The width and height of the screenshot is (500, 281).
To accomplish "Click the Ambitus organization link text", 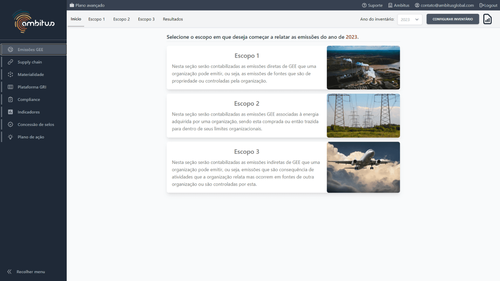I will (402, 5).
